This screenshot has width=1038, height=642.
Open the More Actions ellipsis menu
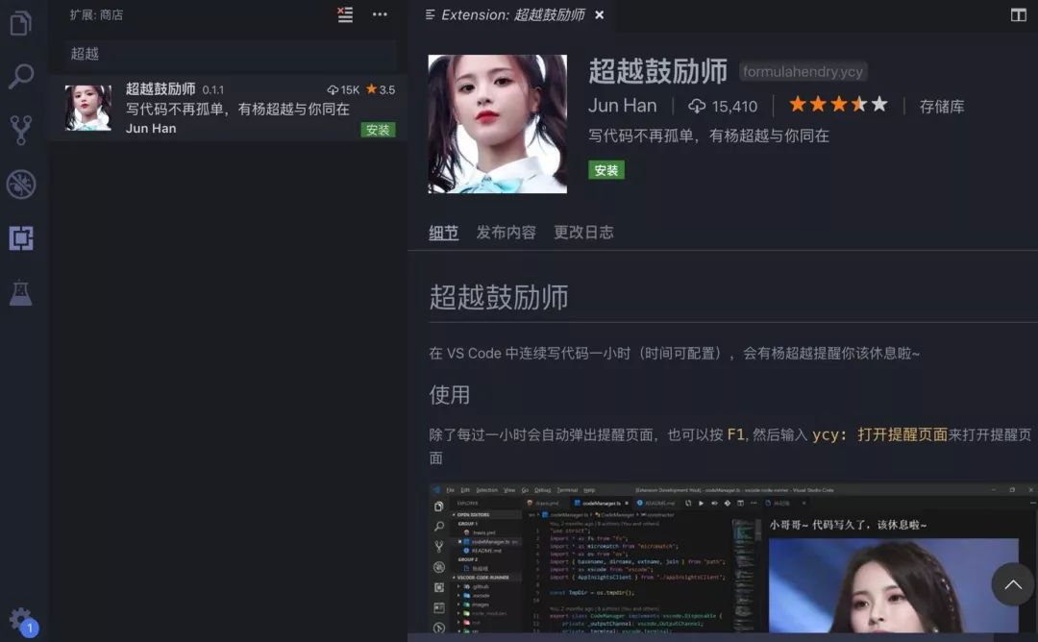(379, 15)
